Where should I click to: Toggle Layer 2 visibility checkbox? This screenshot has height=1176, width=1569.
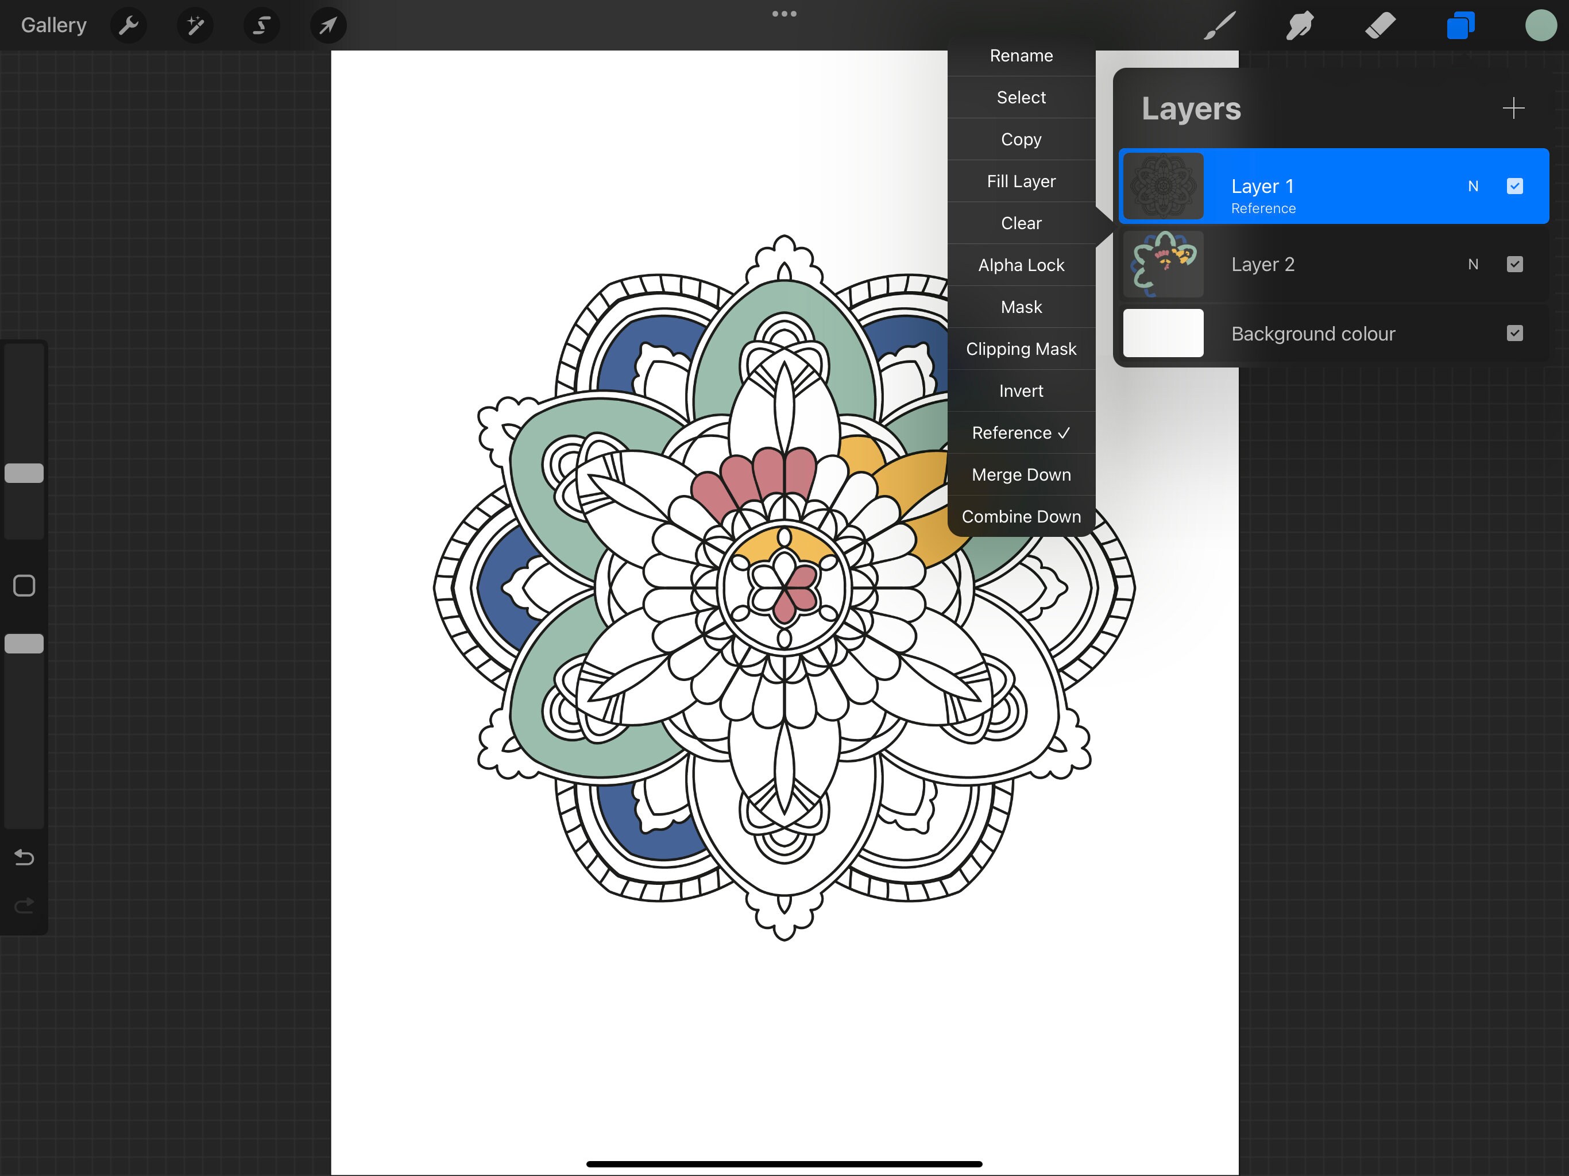coord(1515,264)
